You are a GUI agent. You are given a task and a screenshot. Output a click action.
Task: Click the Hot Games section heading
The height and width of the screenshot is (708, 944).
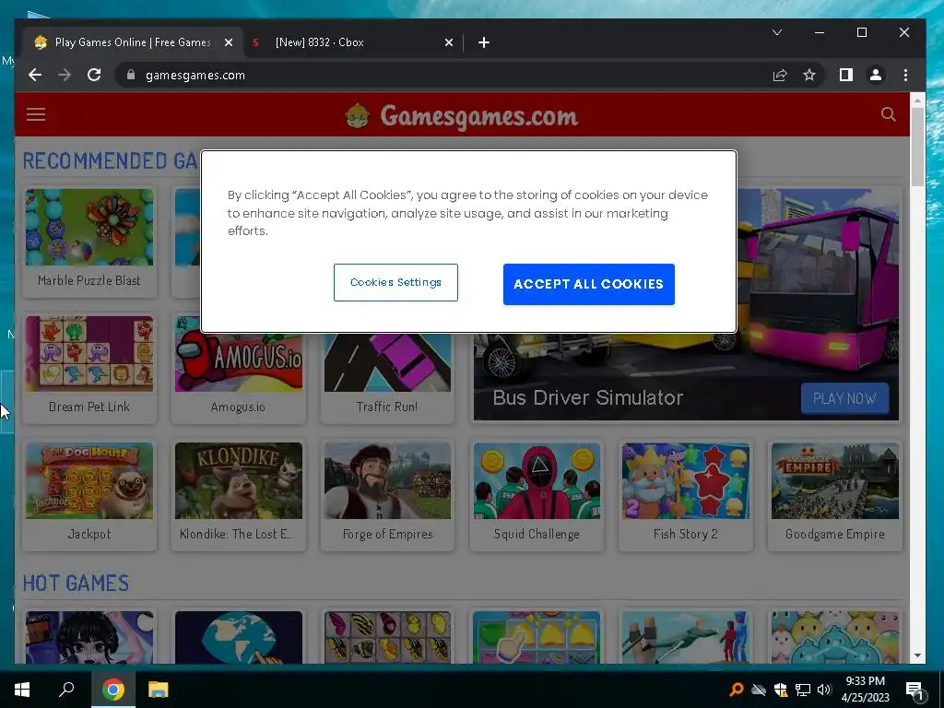tap(76, 583)
